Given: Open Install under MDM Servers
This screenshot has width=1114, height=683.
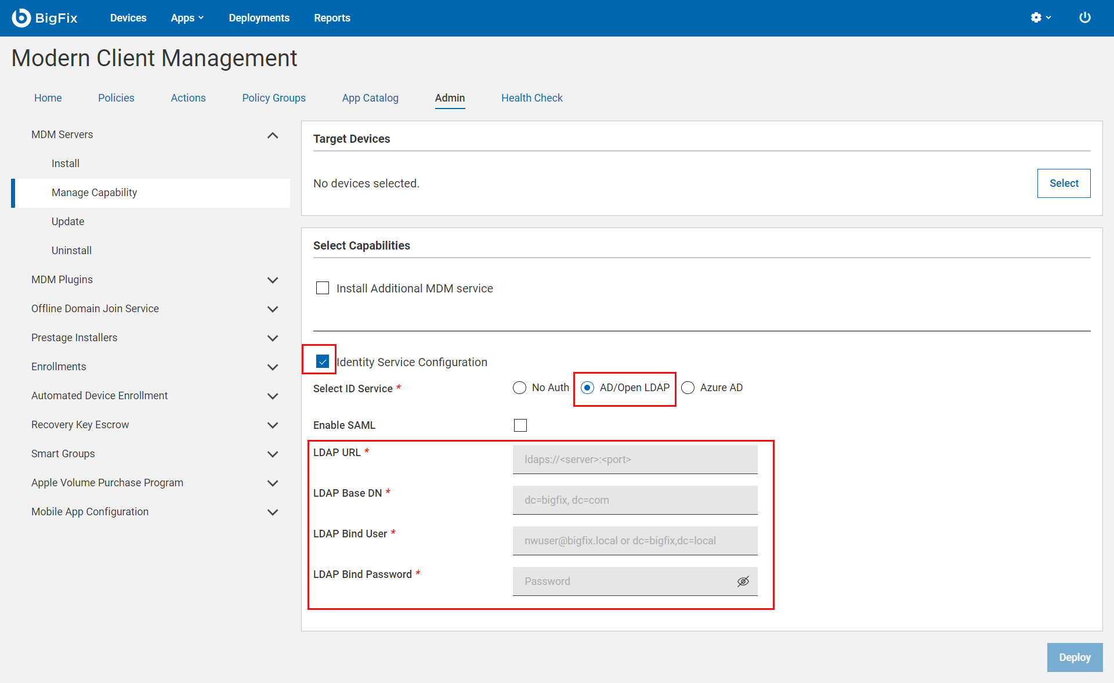Looking at the screenshot, I should click(x=66, y=164).
